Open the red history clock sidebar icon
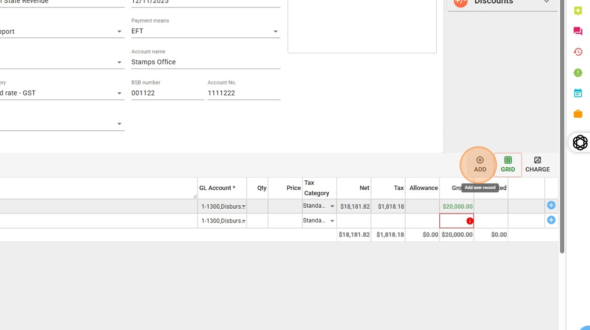Image resolution: width=590 pixels, height=330 pixels. pos(578,52)
